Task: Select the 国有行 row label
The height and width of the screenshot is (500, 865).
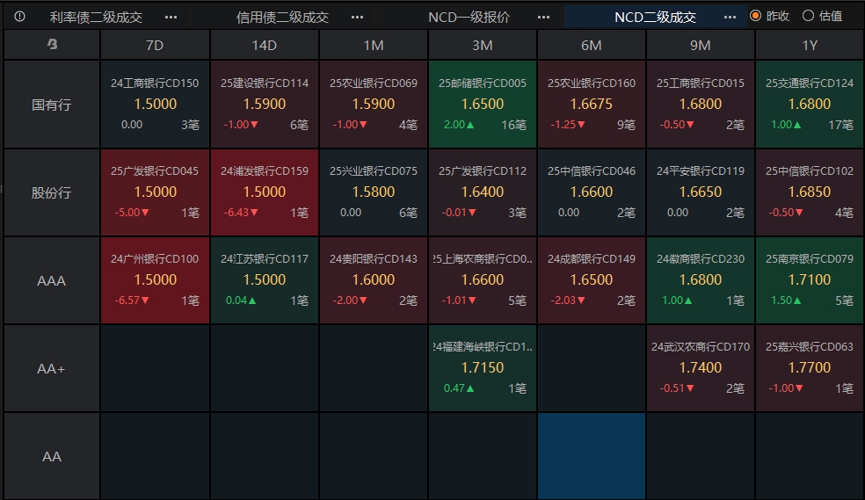Action: tap(52, 105)
